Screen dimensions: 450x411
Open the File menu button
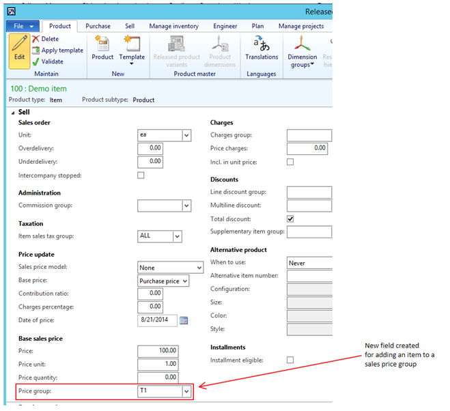(24, 26)
